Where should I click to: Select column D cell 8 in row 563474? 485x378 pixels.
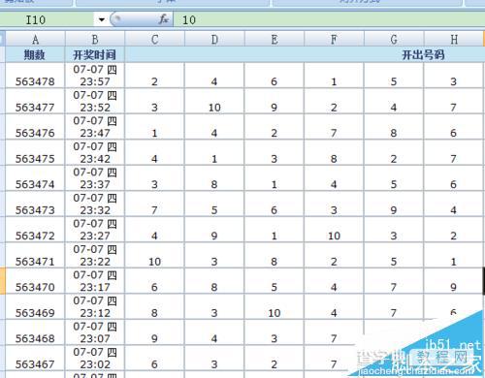coord(214,178)
